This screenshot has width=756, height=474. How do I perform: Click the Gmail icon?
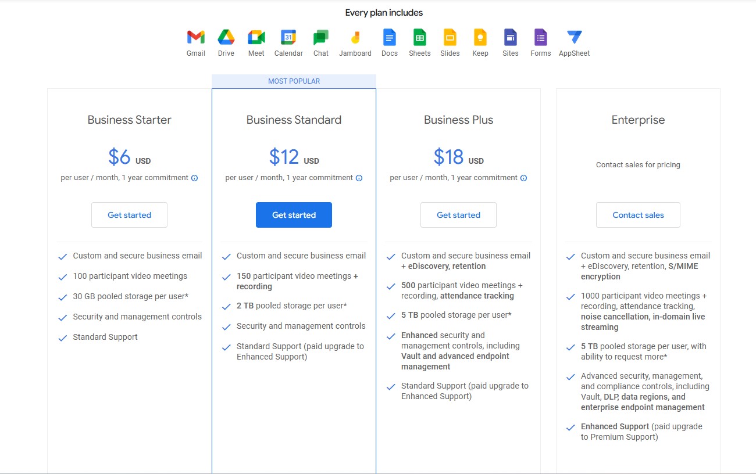[x=195, y=38]
